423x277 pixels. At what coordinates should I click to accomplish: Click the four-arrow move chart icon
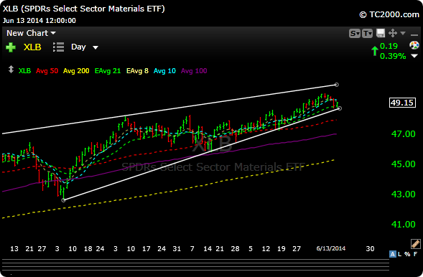(x=393, y=33)
